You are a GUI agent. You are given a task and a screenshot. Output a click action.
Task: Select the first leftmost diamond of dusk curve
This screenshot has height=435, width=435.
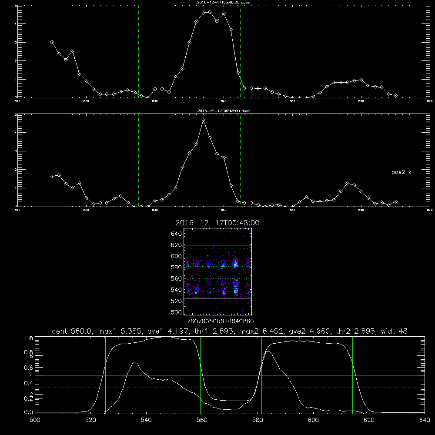[x=52, y=176]
